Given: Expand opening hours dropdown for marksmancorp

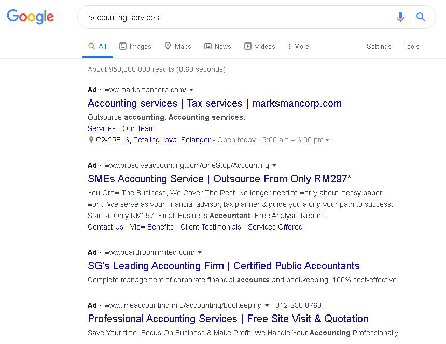Looking at the screenshot, I should [327, 140].
